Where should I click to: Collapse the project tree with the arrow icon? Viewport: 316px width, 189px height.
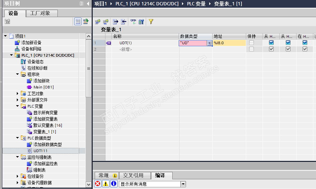click(x=88, y=3)
